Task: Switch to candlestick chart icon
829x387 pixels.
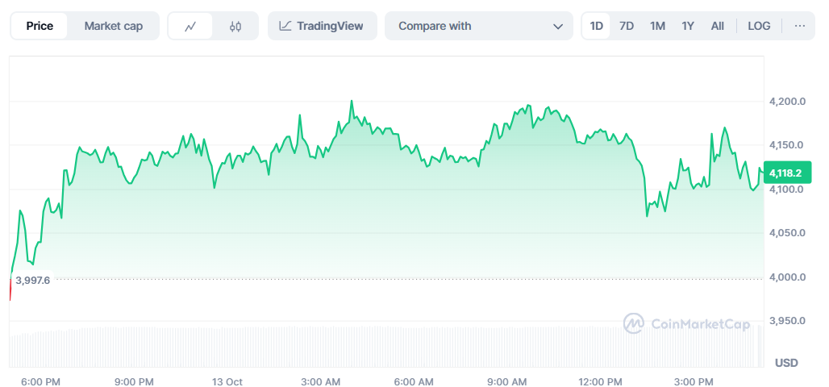Action: click(235, 26)
